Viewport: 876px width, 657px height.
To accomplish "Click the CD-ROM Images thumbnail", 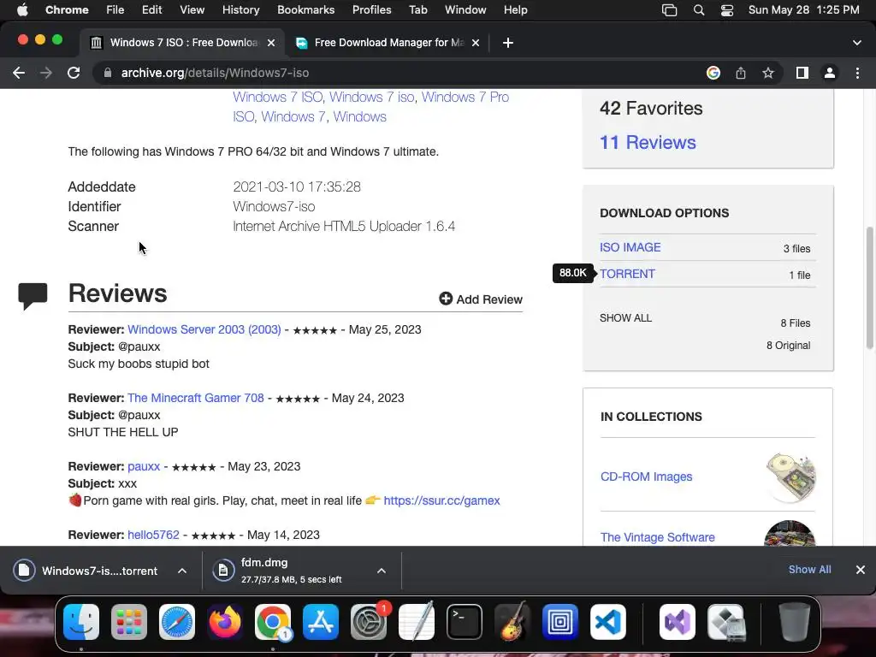I will point(790,476).
